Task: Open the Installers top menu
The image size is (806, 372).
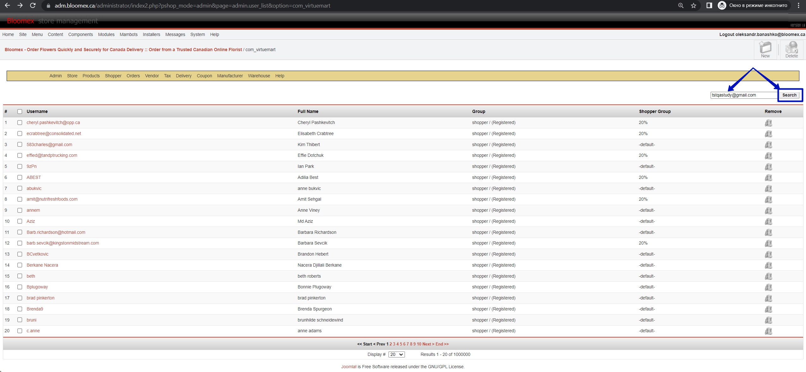Action: pos(151,34)
